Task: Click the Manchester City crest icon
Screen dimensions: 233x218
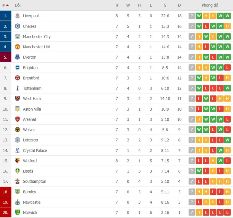Action: point(17,37)
